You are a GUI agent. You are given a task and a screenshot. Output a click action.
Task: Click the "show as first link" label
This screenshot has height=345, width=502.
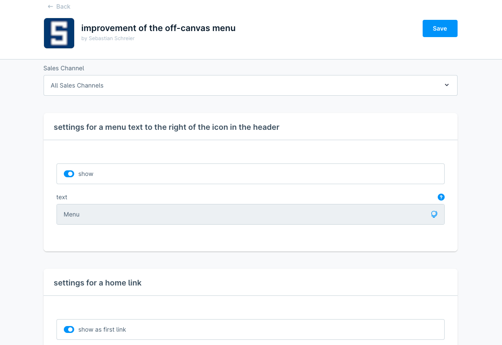102,329
